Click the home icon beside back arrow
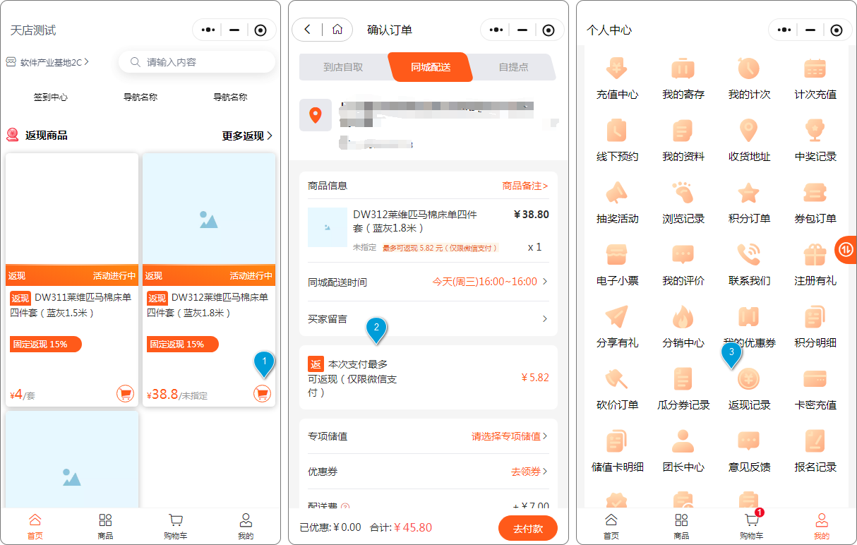Viewport: 857px width, 545px height. click(x=337, y=30)
